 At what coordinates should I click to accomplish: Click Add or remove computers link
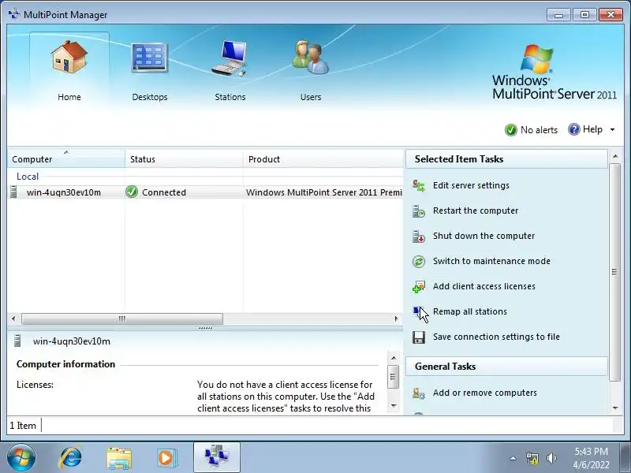coord(485,393)
